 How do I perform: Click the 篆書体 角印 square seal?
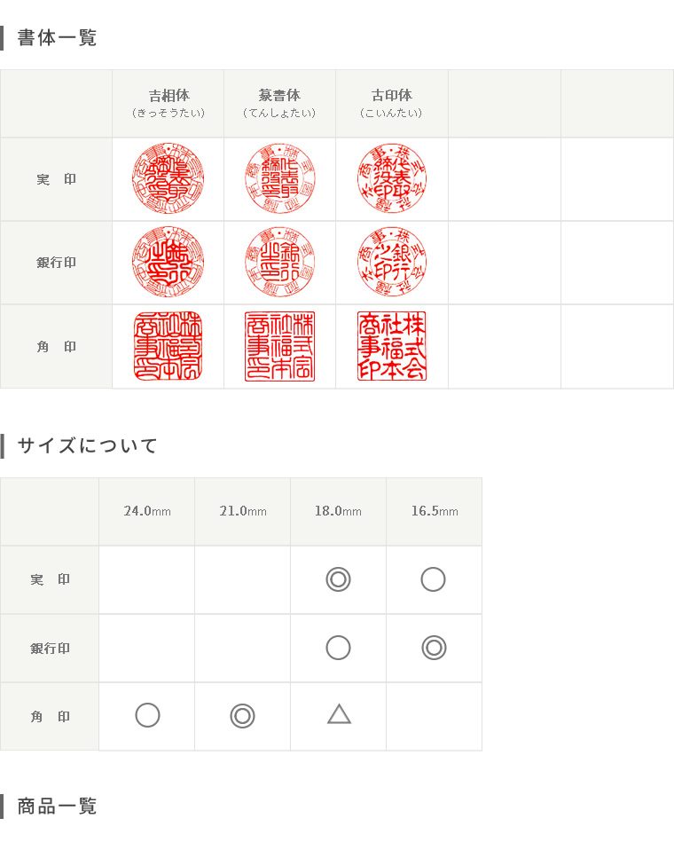(x=279, y=346)
